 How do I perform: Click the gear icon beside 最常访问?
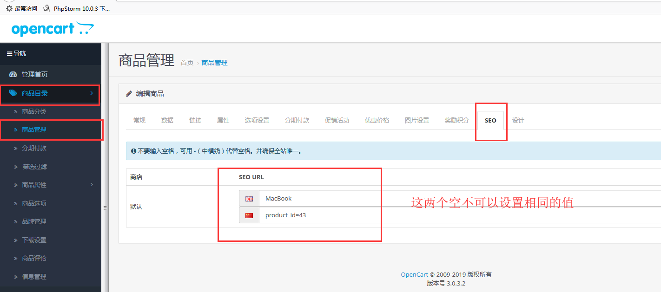(x=9, y=8)
